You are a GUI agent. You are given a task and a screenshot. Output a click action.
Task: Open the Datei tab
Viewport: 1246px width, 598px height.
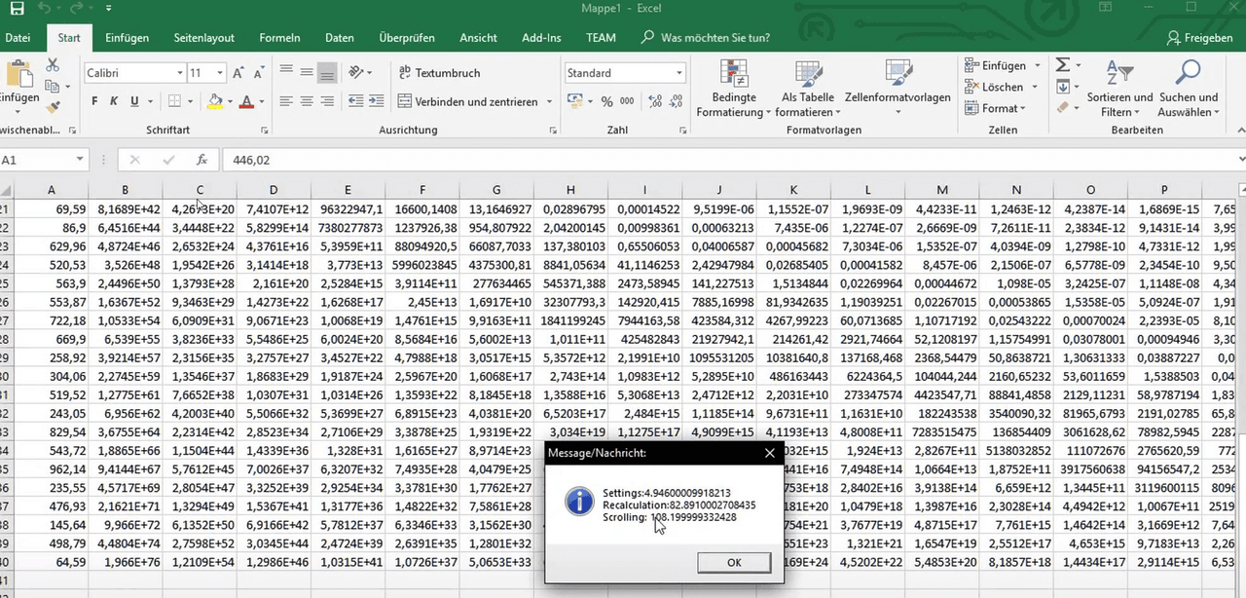click(18, 38)
